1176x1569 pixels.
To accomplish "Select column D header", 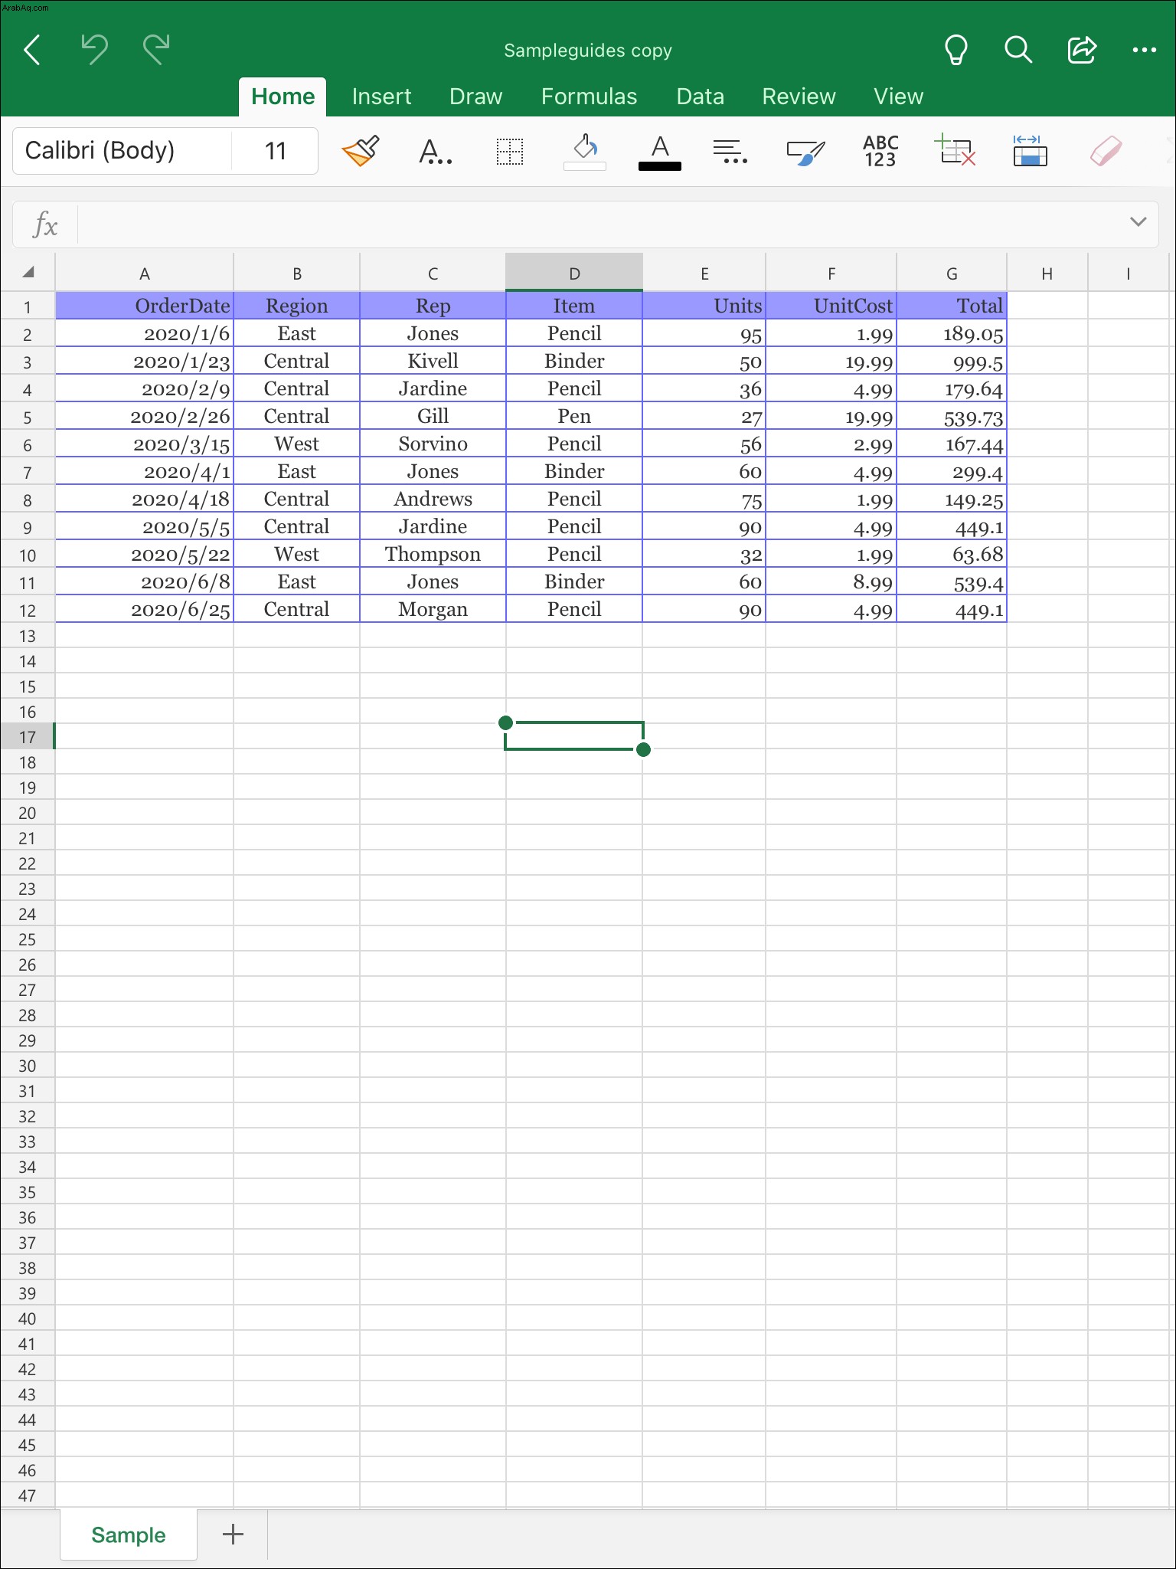I will 574,273.
